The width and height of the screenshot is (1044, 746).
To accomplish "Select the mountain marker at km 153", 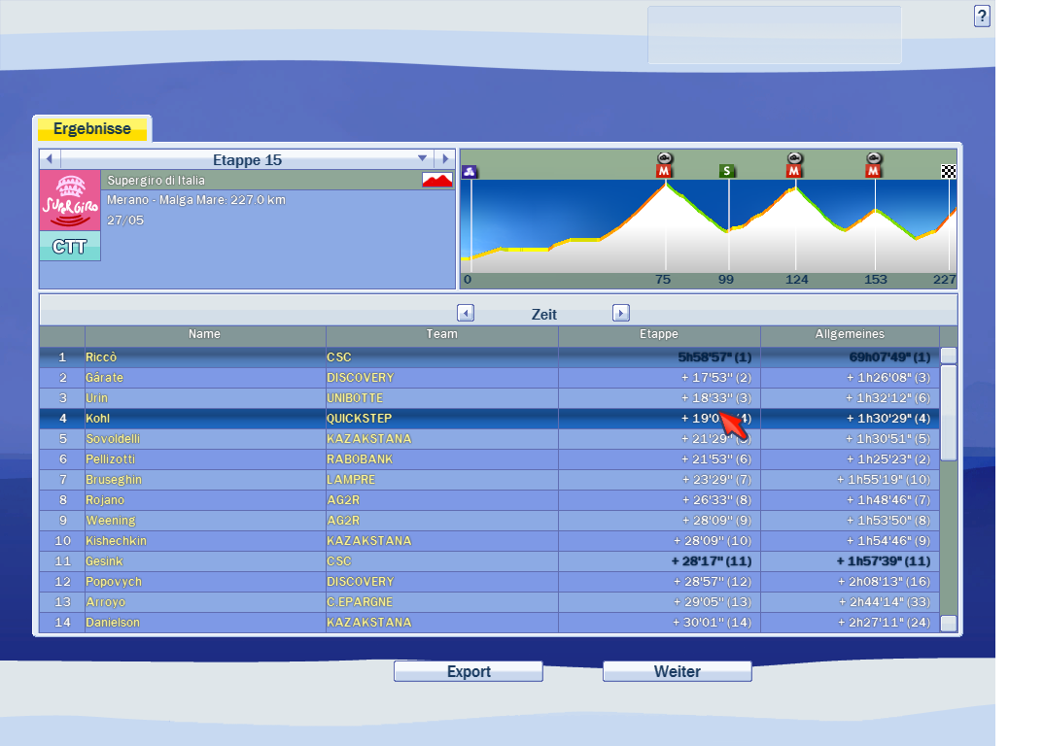I will 873,171.
